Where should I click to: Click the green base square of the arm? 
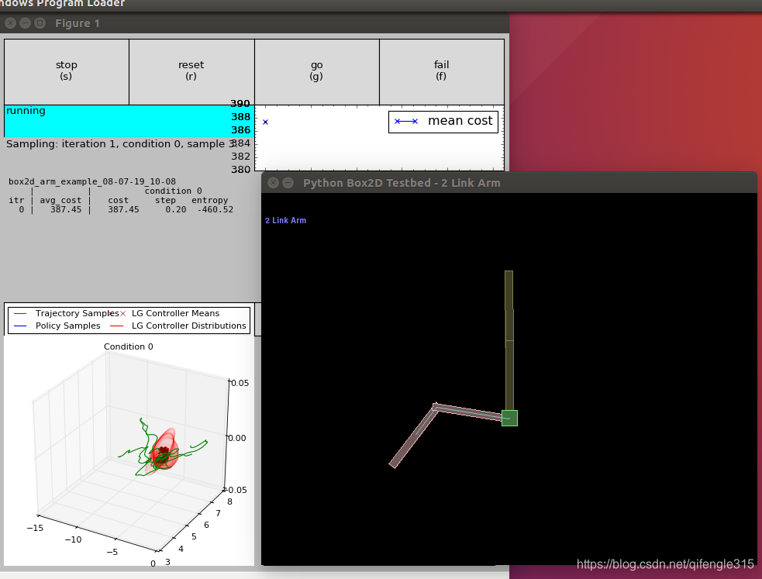coord(509,419)
